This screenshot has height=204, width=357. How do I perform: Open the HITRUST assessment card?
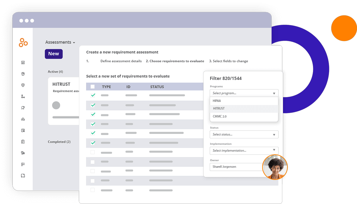point(64,101)
